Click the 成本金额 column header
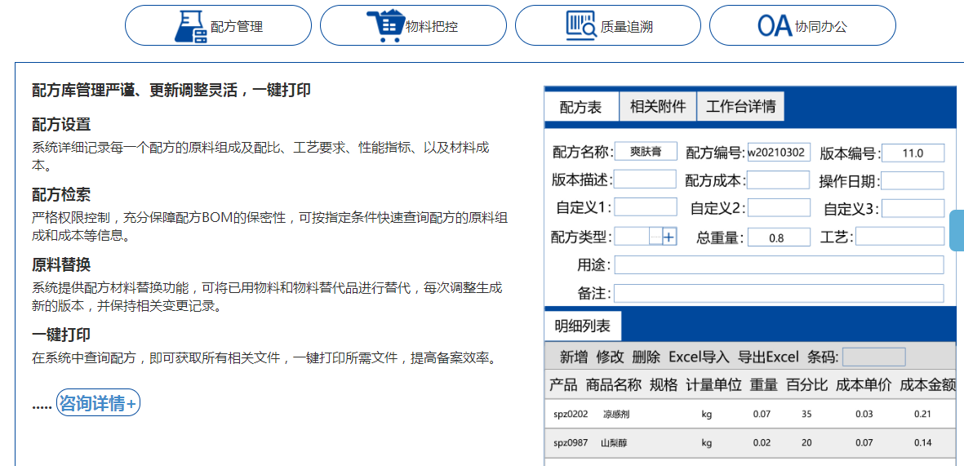The image size is (964, 466). pyautogui.click(x=928, y=385)
